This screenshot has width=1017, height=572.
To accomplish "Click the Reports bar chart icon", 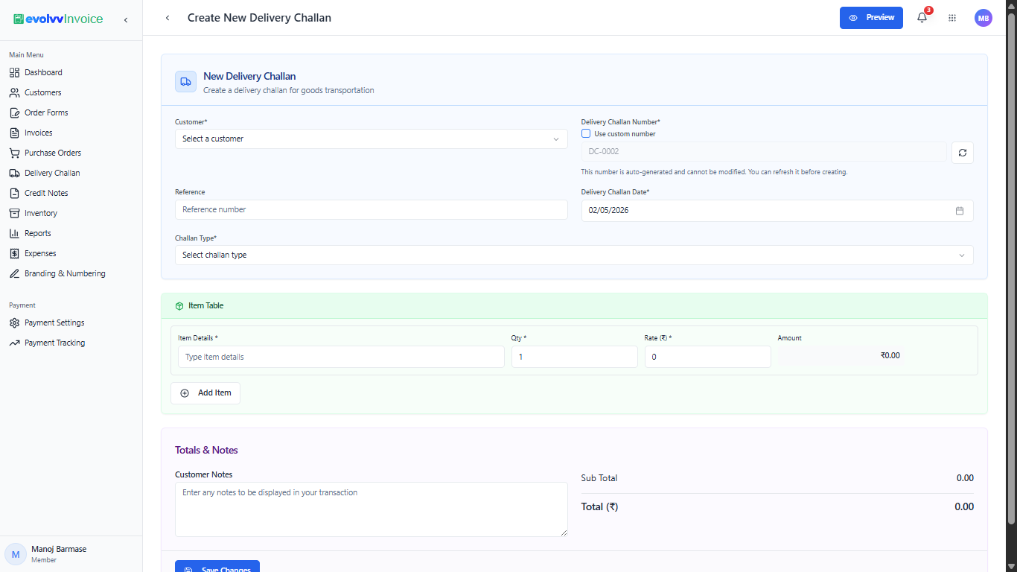I will point(14,233).
